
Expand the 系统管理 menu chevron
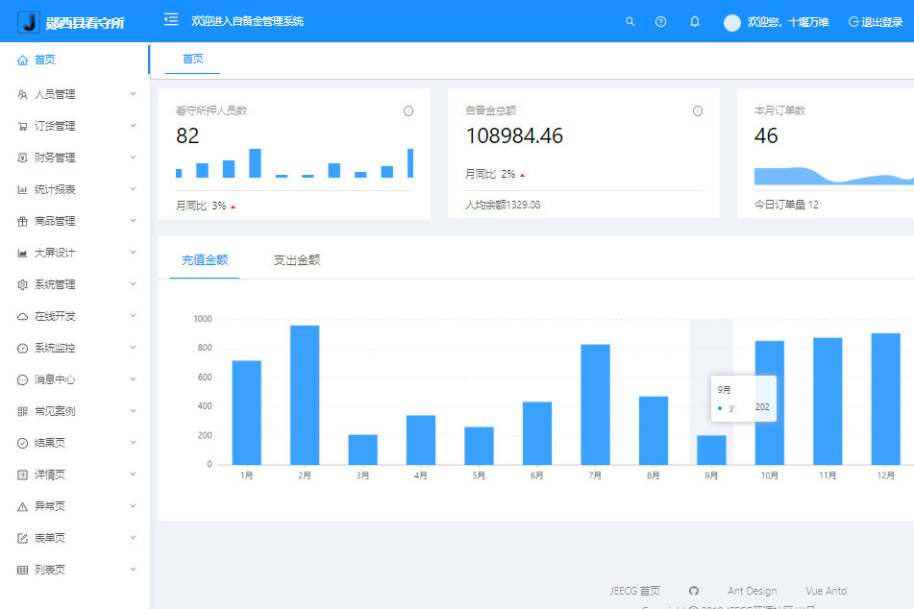(133, 283)
